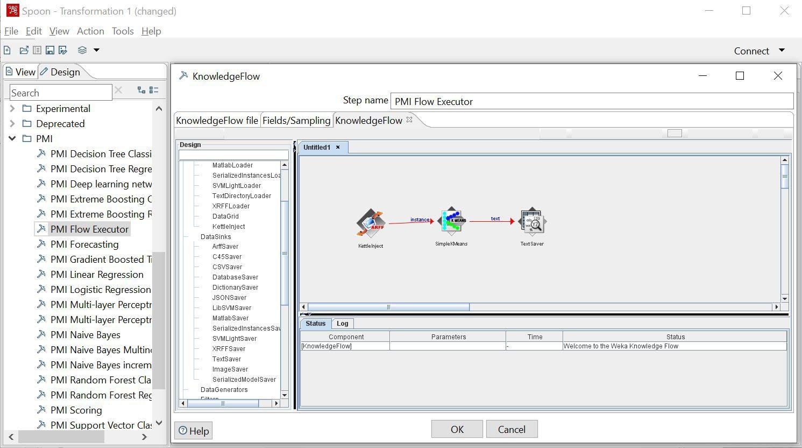Image resolution: width=802 pixels, height=448 pixels.
Task: Open the Status tab
Action: [315, 324]
